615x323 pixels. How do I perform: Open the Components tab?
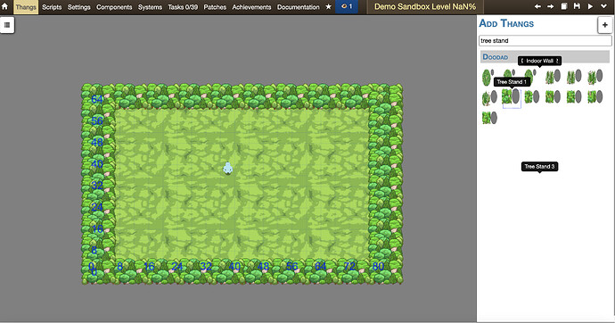tap(114, 7)
